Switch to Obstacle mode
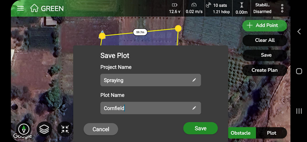The height and width of the screenshot is (142, 307). (x=241, y=133)
